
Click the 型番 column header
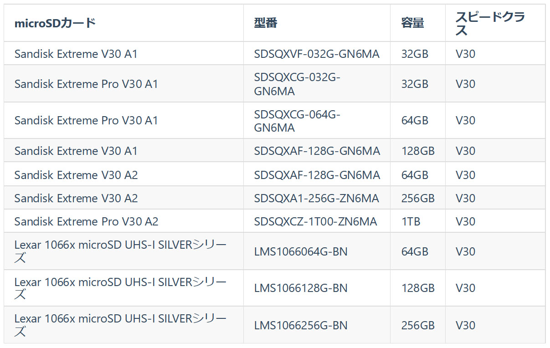coord(266,23)
